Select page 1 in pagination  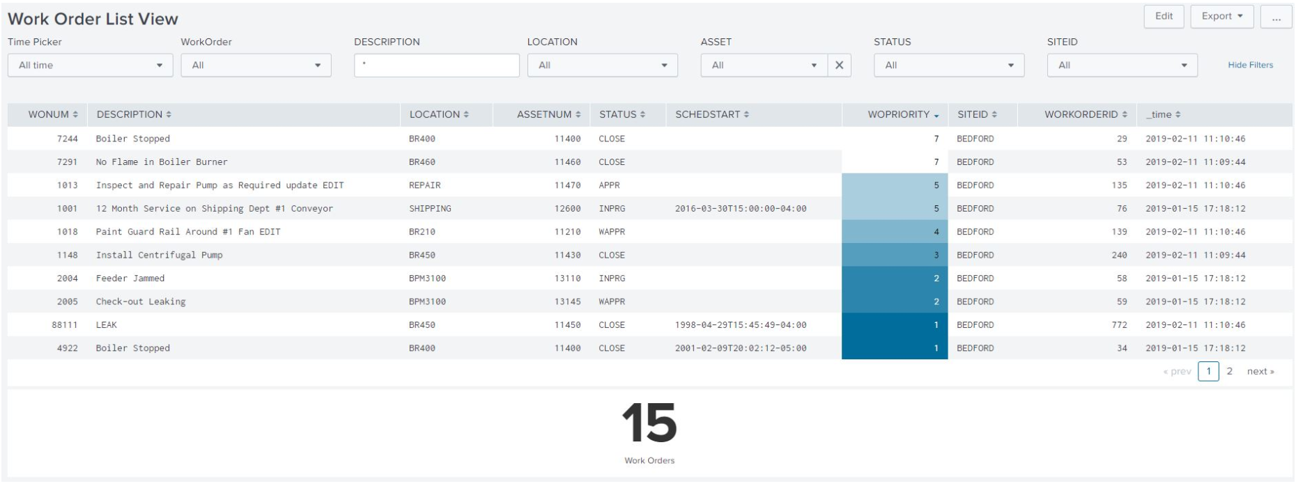[x=1208, y=371]
